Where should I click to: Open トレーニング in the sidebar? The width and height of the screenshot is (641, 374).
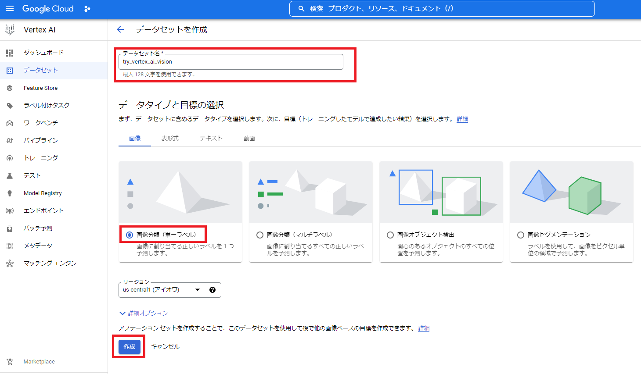(x=41, y=158)
